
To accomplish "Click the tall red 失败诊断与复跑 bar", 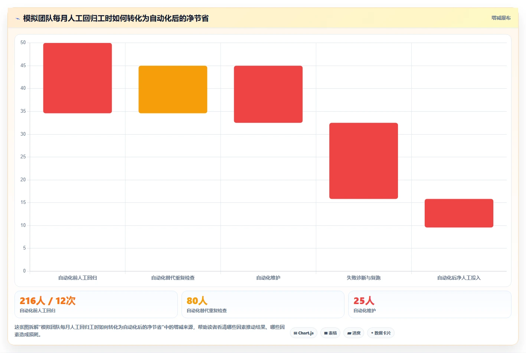I will tap(364, 161).
